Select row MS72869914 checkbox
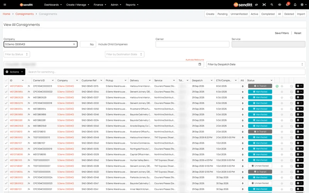 [6, 109]
